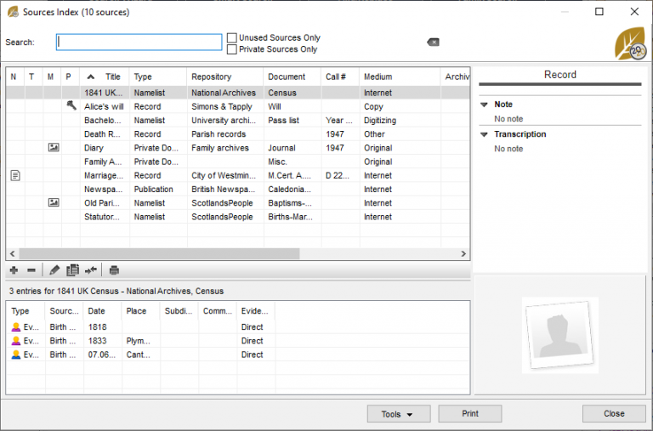Viewport: 653px width, 431px height.
Task: Click the remove source minus icon
Action: click(x=31, y=270)
